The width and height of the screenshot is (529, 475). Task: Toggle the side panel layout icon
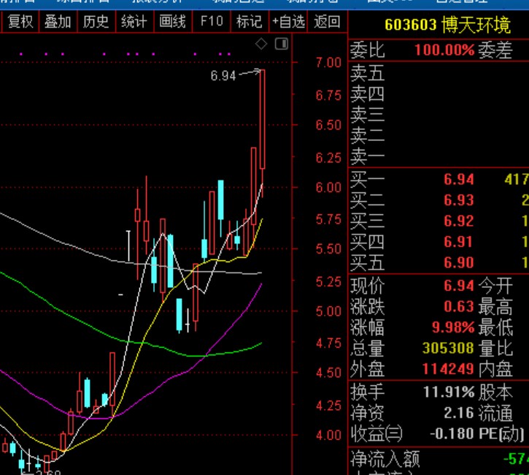click(x=282, y=44)
